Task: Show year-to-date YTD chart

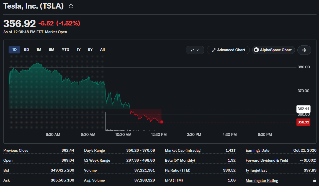Action: pyautogui.click(x=66, y=50)
